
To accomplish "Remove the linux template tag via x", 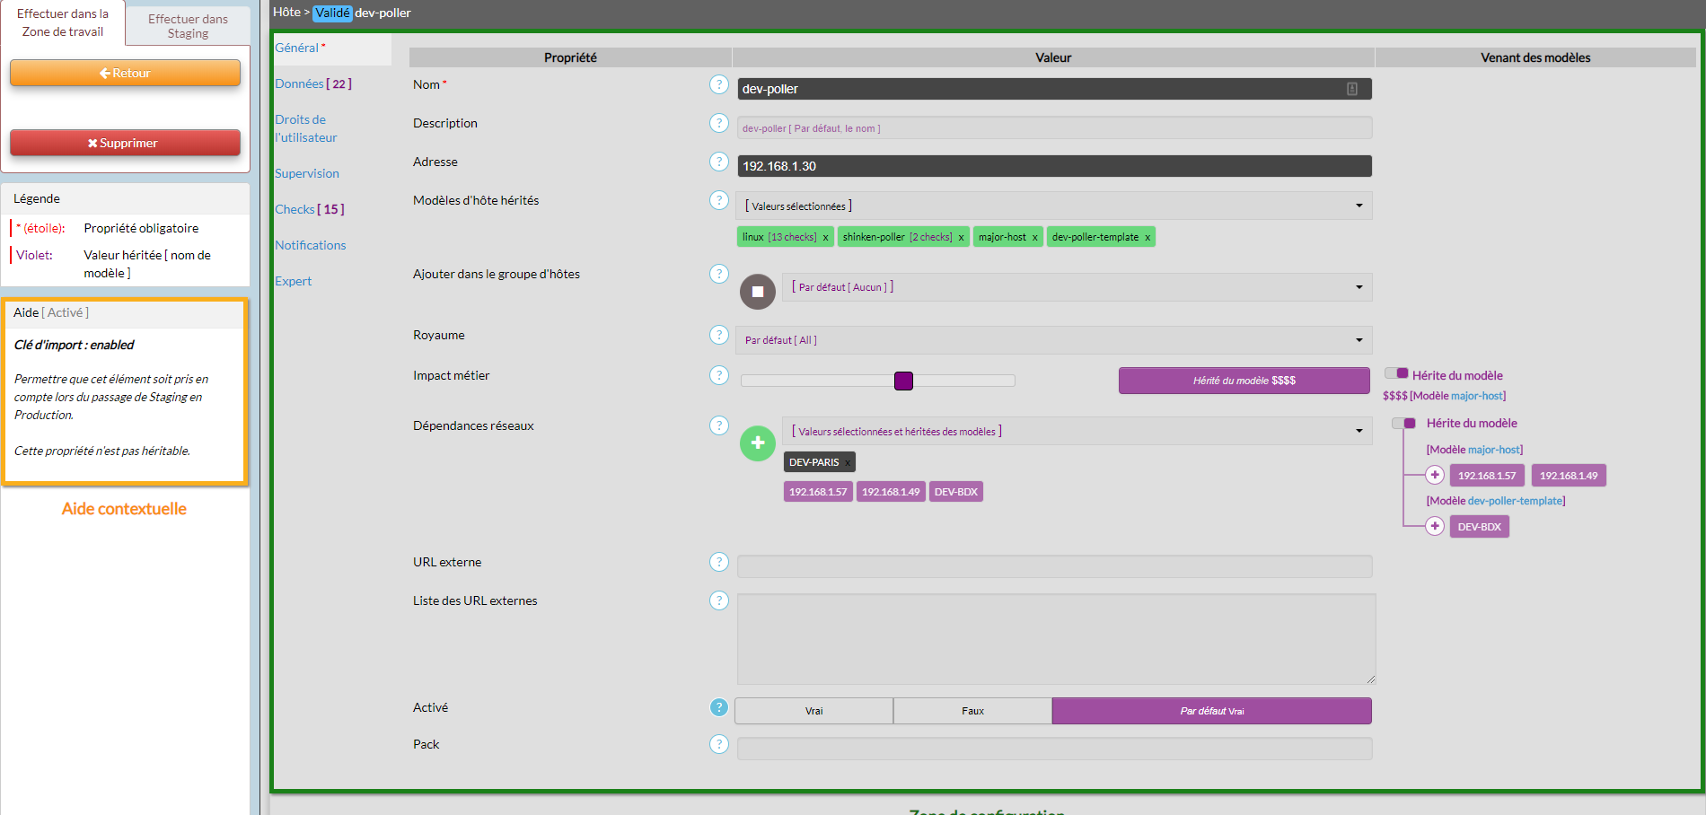I will click(825, 238).
